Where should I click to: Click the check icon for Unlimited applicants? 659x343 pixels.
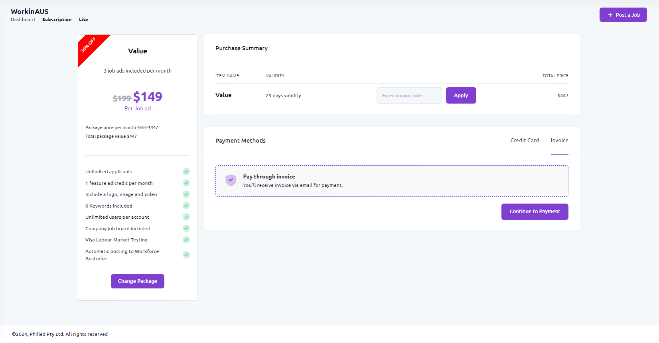pos(186,172)
